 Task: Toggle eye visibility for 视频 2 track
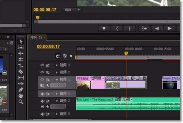click(x=42, y=72)
